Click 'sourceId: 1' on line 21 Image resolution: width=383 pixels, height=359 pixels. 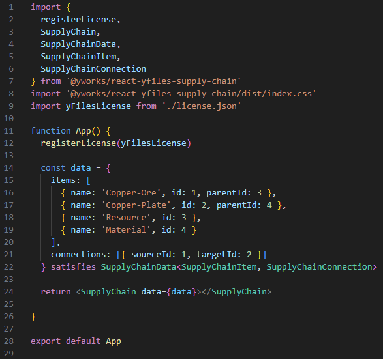[x=159, y=255]
